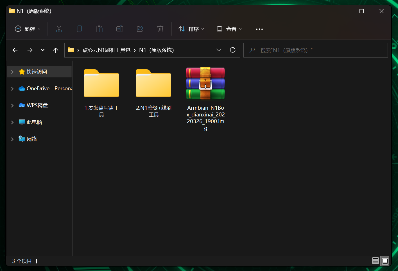Click N1（原版系统）breadcrumb segment

[x=157, y=50]
